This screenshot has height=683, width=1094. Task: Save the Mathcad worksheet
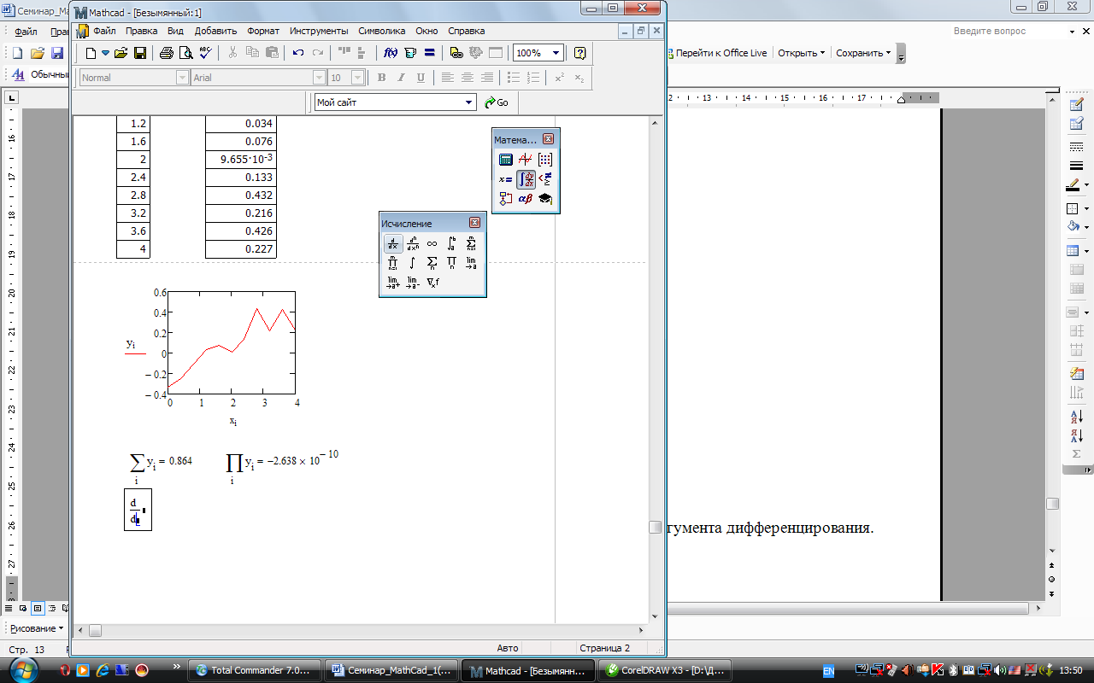(x=140, y=53)
